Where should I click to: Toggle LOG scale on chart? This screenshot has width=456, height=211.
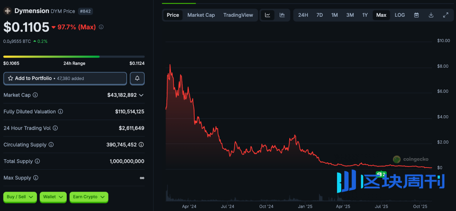pyautogui.click(x=399, y=15)
